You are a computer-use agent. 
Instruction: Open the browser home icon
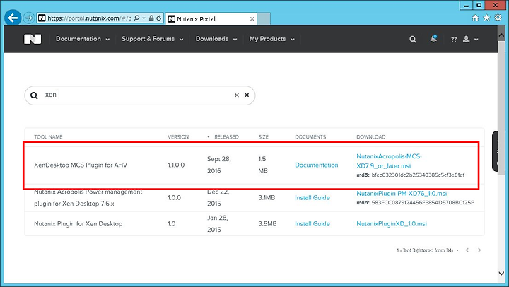point(475,18)
